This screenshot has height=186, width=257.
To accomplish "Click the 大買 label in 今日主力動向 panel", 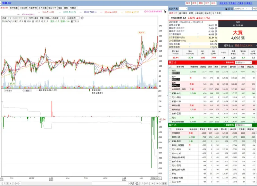I will (x=238, y=33).
